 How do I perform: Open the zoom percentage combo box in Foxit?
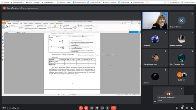42,25
